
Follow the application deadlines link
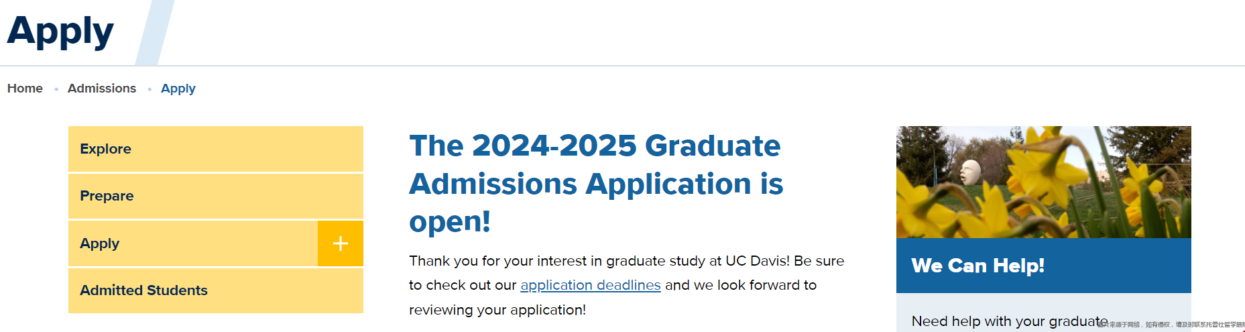591,285
